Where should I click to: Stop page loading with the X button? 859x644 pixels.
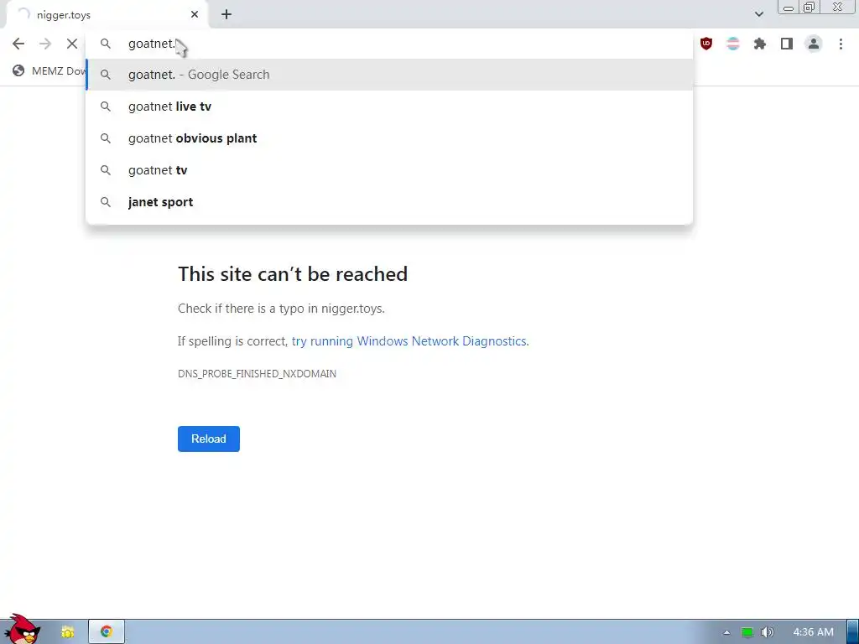(72, 44)
